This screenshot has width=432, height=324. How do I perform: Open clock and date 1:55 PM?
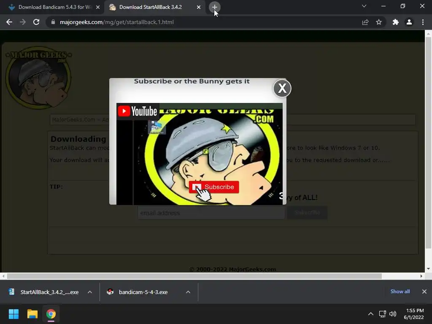(413, 314)
